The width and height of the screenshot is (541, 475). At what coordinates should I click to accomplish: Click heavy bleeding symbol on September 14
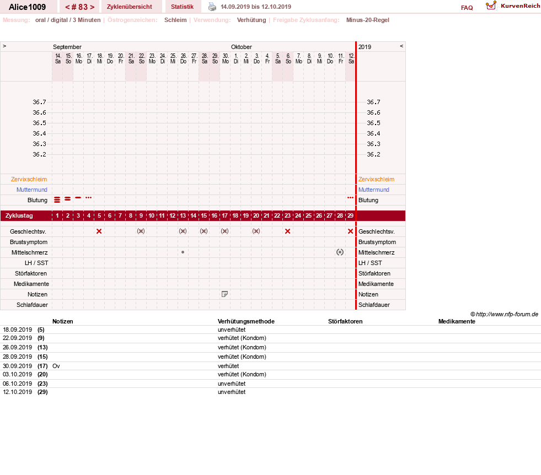57,199
